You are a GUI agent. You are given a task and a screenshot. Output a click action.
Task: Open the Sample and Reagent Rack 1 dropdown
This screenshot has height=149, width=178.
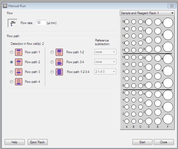pos(147,13)
